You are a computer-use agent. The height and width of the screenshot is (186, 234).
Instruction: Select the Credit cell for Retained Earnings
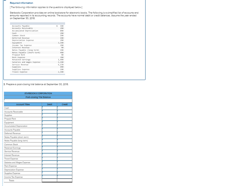coord(64,148)
